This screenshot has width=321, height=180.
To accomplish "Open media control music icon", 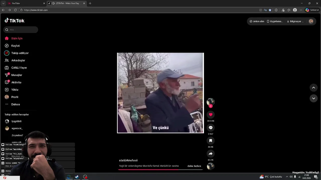I will coord(283,10).
